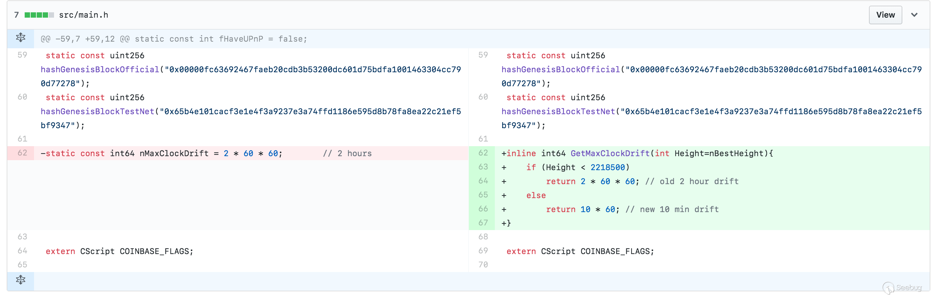Click right-side line number 69

tap(483, 251)
